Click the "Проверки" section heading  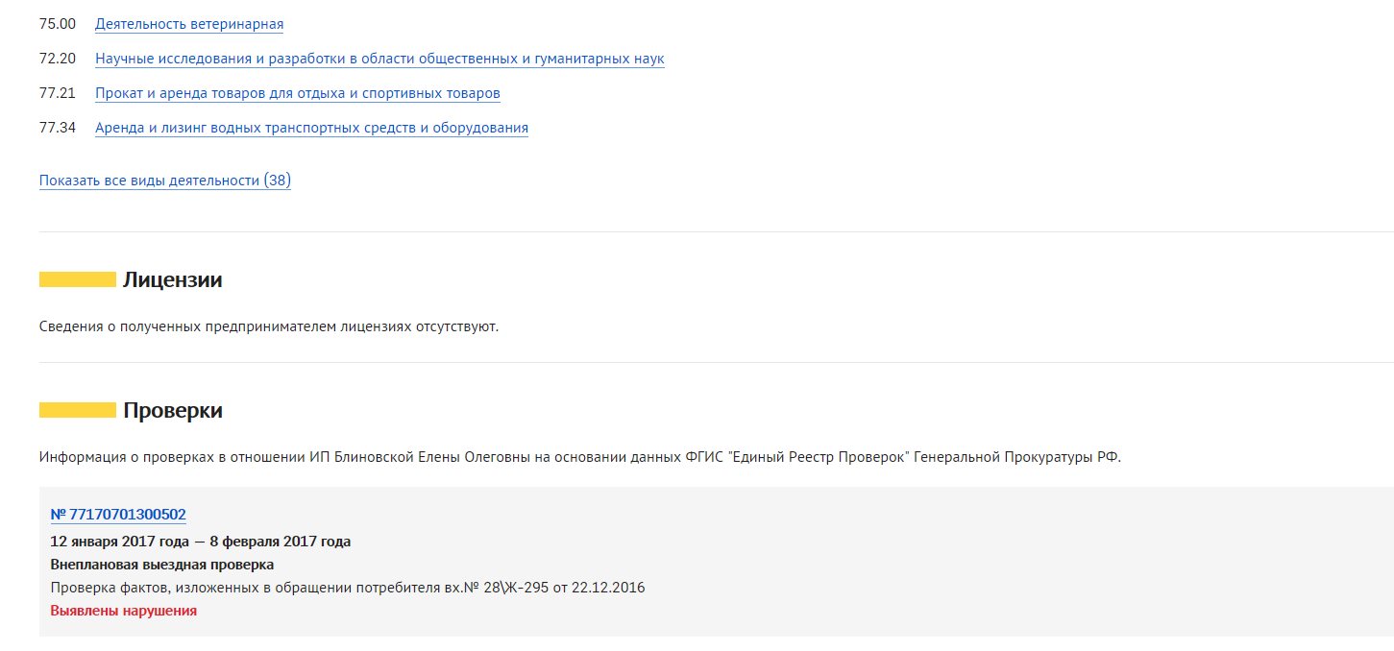[x=173, y=411]
